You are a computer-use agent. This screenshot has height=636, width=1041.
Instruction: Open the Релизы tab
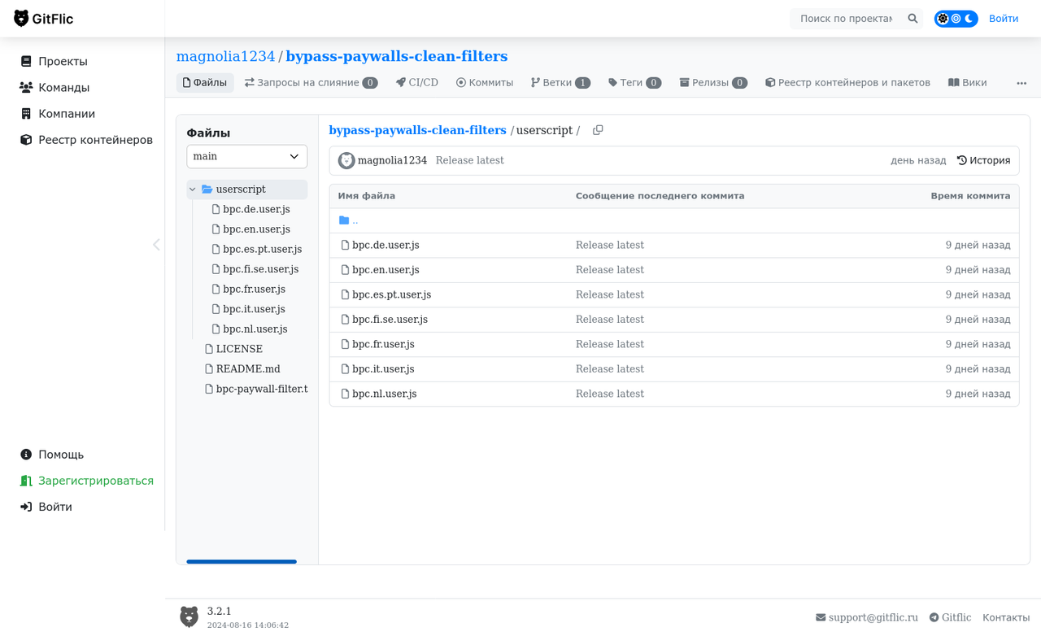713,83
